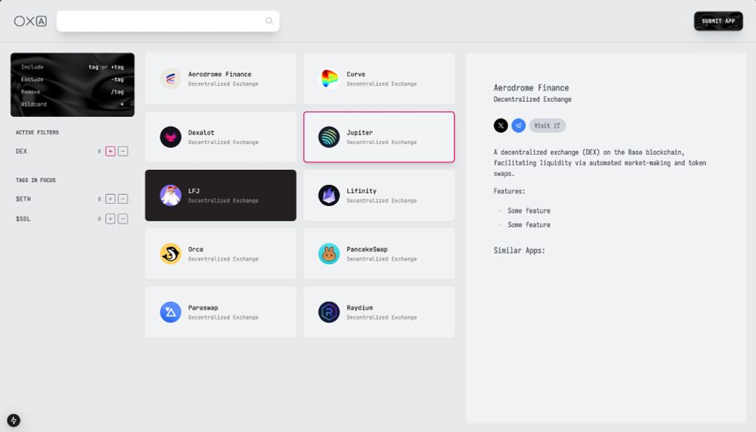Viewport: 756px width, 432px height.
Task: Click the $SOL tag label
Action: [23, 219]
